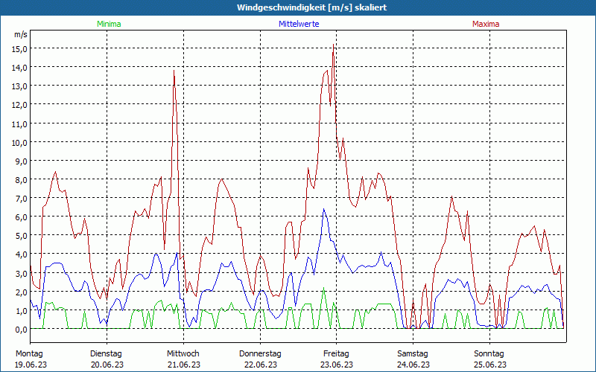
Task: Click the red Maxima peak above 15 m/s
Action: coord(333,45)
